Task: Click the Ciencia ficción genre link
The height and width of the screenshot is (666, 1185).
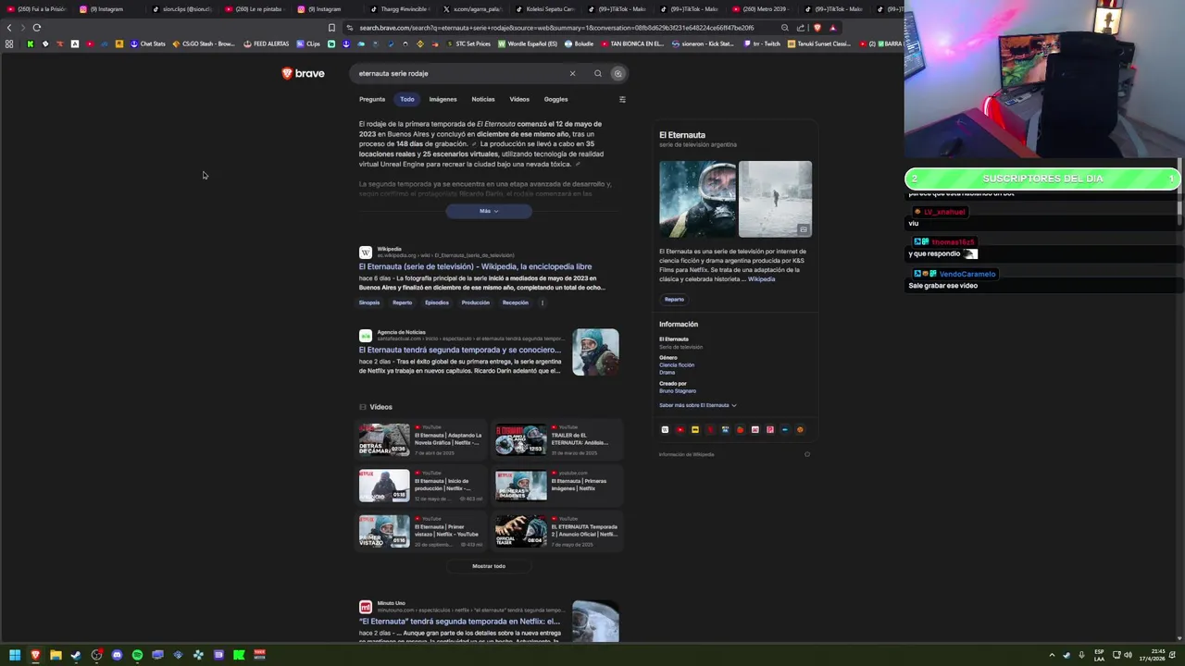Action: pyautogui.click(x=677, y=364)
